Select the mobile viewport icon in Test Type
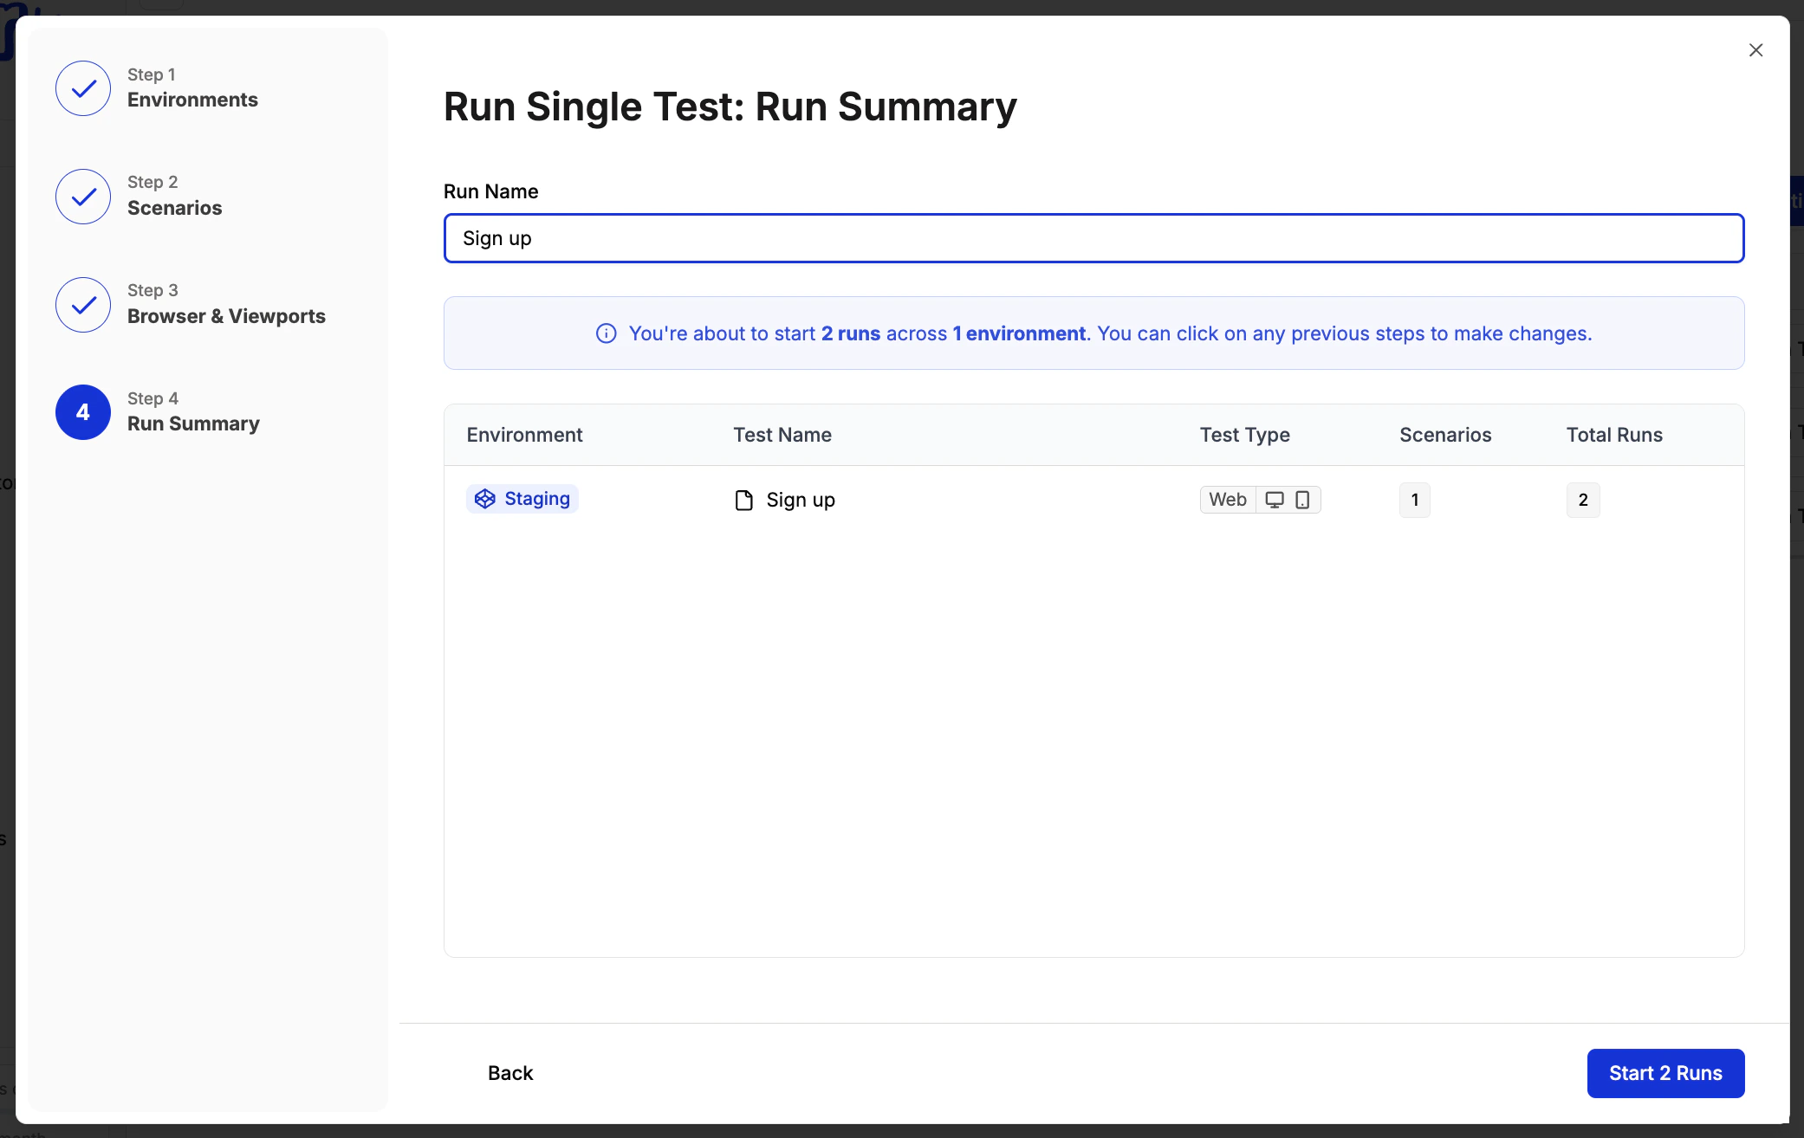Image resolution: width=1804 pixels, height=1138 pixels. 1302,500
